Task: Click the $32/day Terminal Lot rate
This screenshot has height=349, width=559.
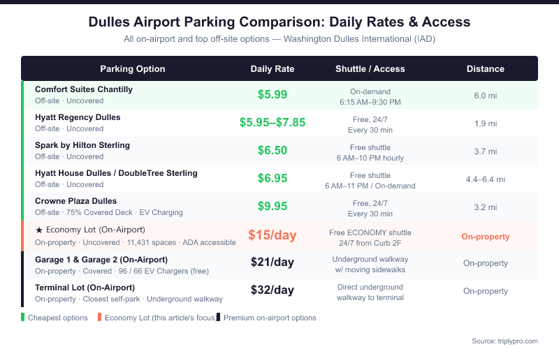Action: point(273,290)
